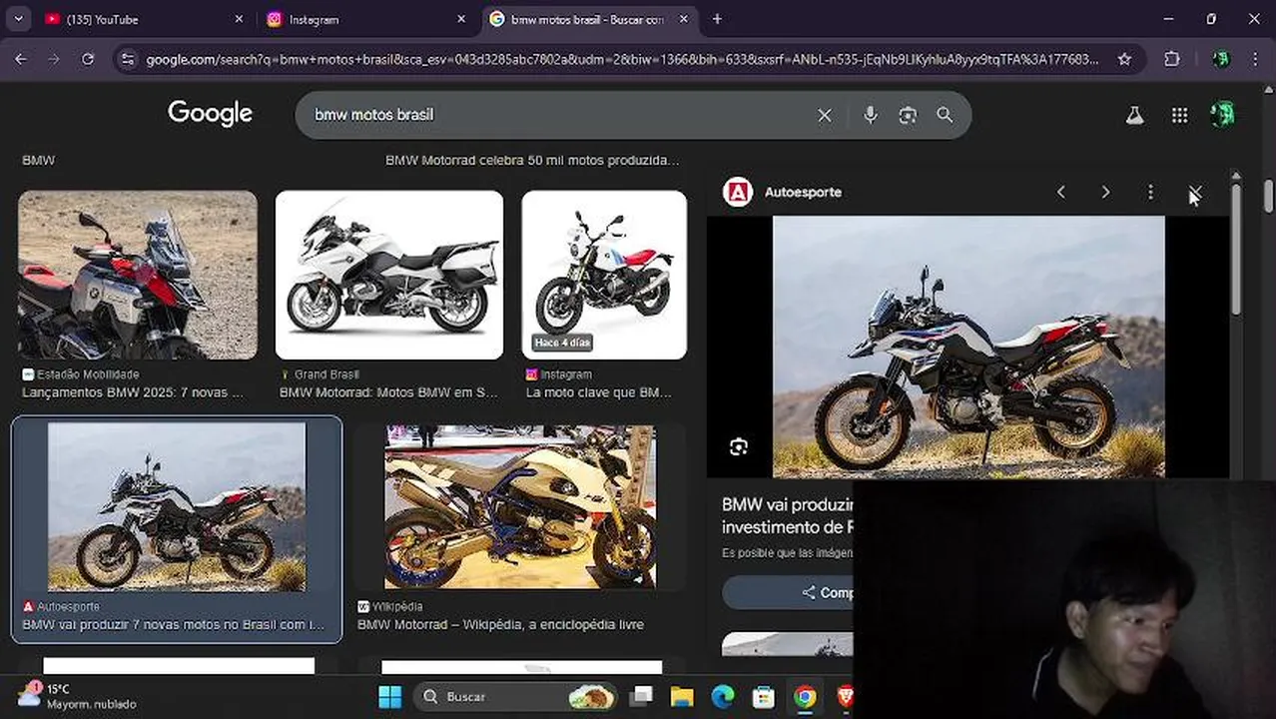Click the Google logo
Image resolution: width=1276 pixels, height=719 pixels.
pos(210,114)
